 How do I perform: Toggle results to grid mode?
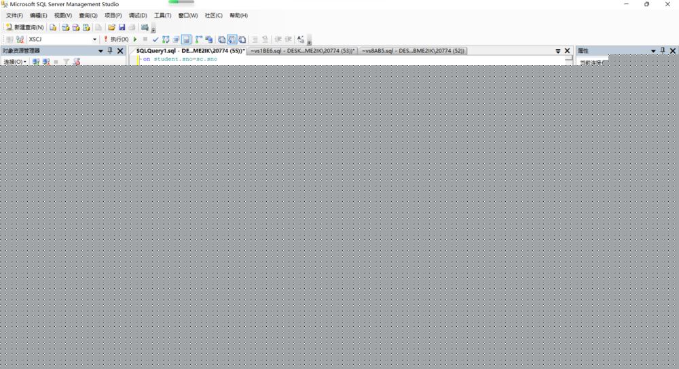[x=232, y=39]
